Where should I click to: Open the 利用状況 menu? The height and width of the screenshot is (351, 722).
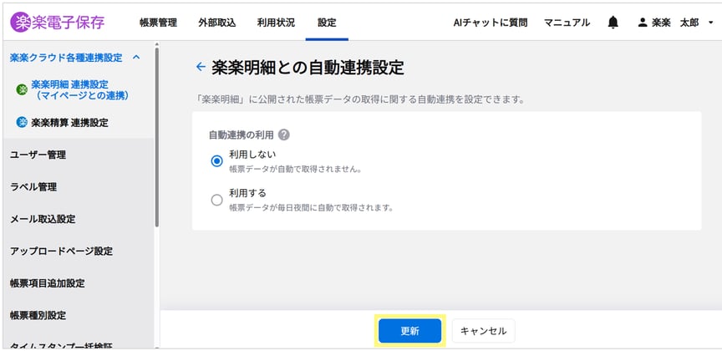tap(276, 23)
